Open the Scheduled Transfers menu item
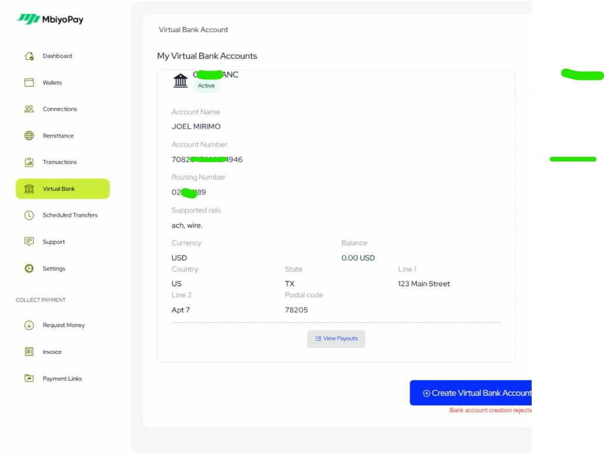Image resolution: width=604 pixels, height=453 pixels. (x=70, y=215)
